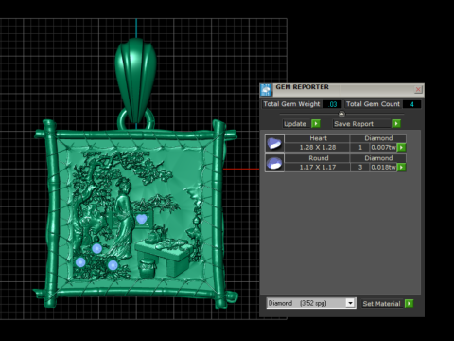Image resolution: width=454 pixels, height=341 pixels.
Task: Click the Save Report button
Action: tap(361, 124)
